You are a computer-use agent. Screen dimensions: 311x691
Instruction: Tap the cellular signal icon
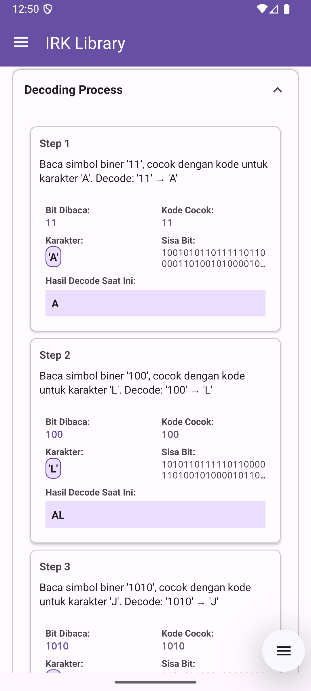click(x=274, y=9)
